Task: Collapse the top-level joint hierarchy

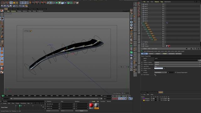Action: click(x=142, y=23)
